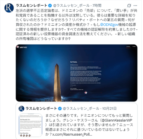The width and height of the screenshot is (143, 139).
Task: Click the Grok slashed-circle icon
Action: tap(129, 6)
